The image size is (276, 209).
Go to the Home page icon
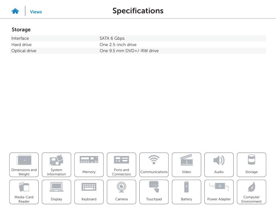tap(15, 11)
